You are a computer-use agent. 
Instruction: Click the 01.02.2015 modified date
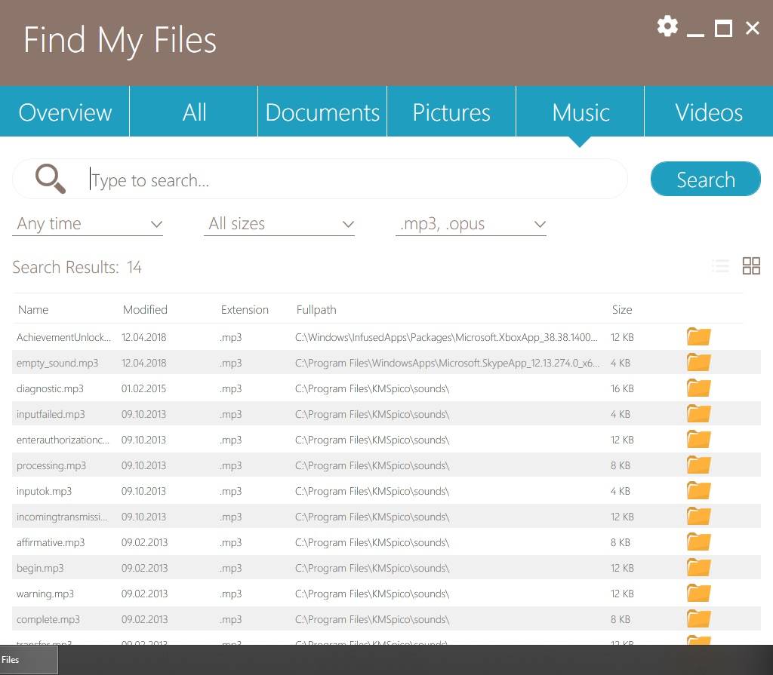click(x=143, y=388)
